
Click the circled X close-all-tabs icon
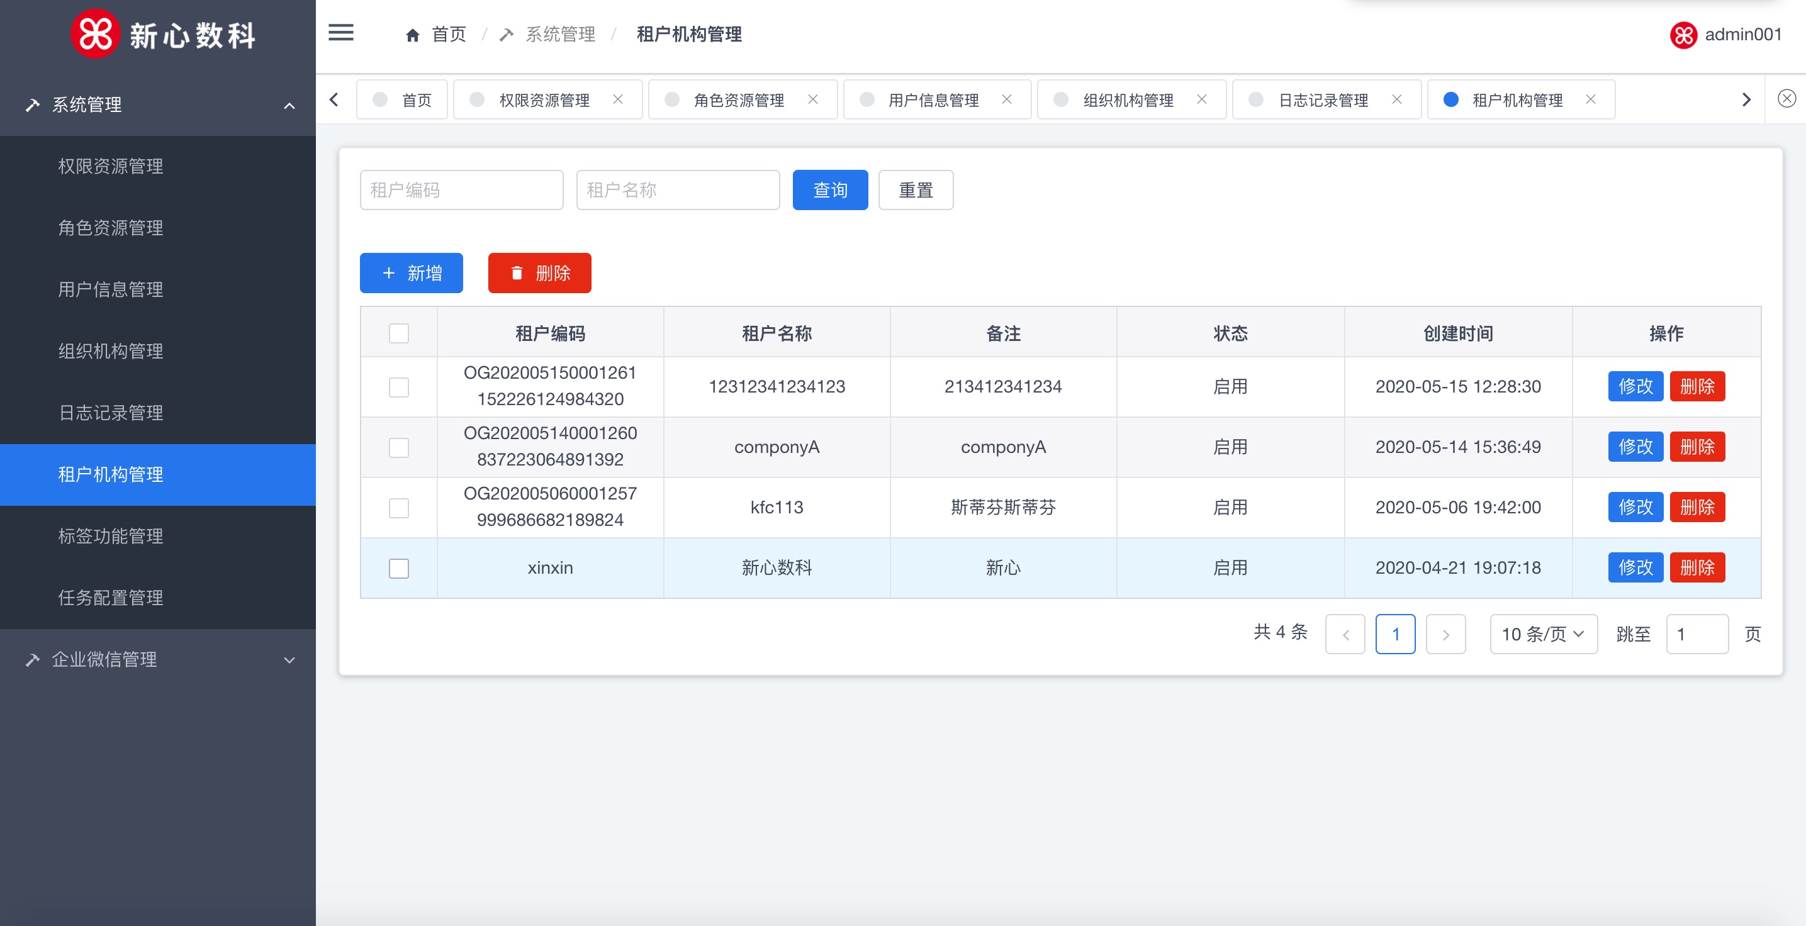(1786, 98)
